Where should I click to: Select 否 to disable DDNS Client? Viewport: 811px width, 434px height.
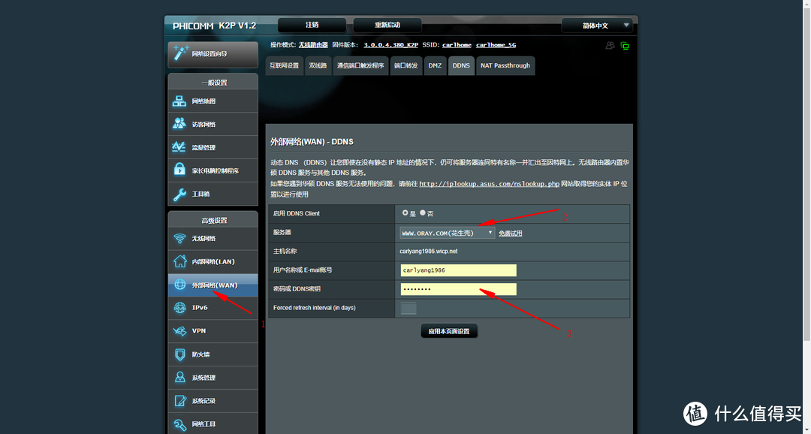point(423,213)
